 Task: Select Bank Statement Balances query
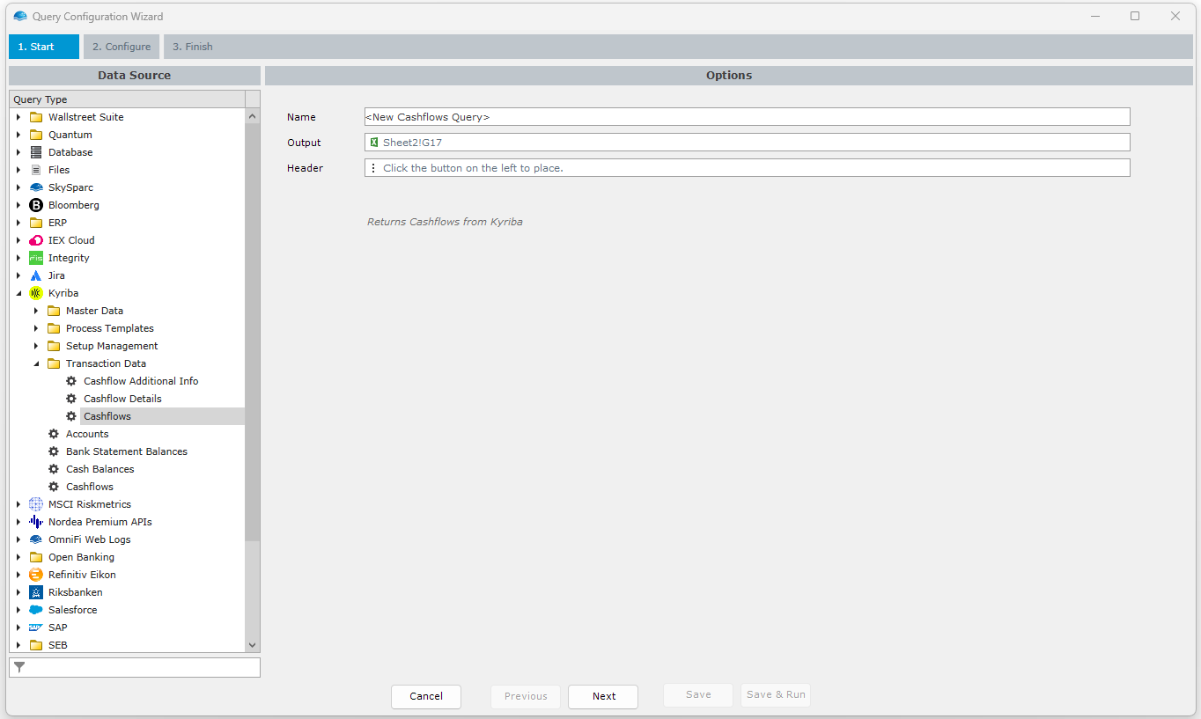[x=127, y=451]
